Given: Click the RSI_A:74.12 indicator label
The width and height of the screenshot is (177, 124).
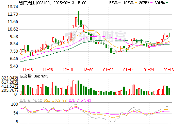Looking at the screenshot, I should [x=31, y=100].
